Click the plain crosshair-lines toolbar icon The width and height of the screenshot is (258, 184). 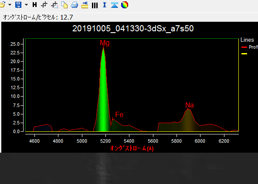click(44, 5)
